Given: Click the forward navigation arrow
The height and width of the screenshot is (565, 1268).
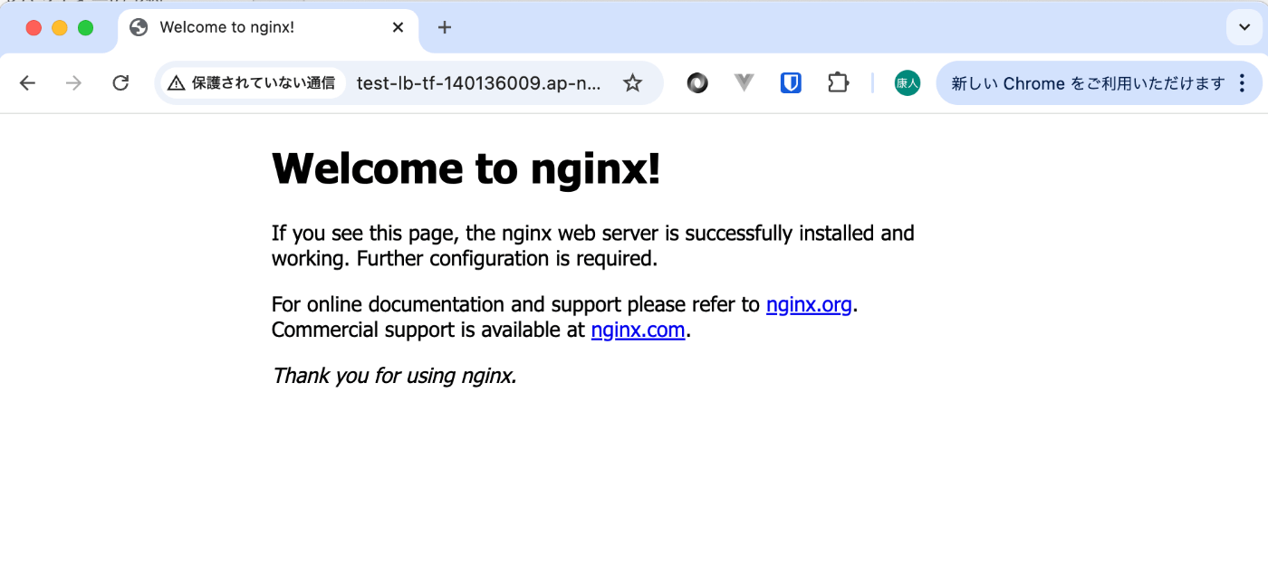Looking at the screenshot, I should (74, 83).
